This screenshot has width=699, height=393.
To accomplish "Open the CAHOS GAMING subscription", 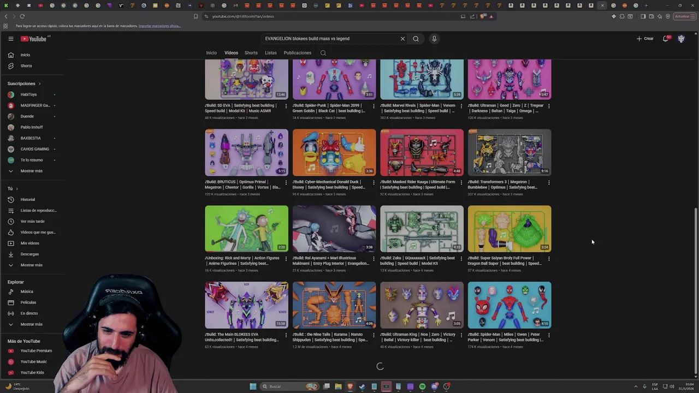I will 33,149.
